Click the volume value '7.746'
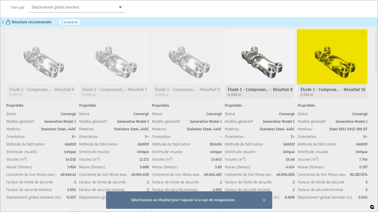The image size is (378, 212). 363,159
